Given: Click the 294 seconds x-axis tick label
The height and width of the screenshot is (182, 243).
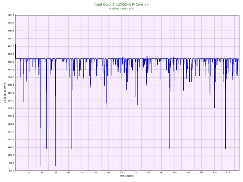Looking at the screenshot, I should (x=108, y=173).
